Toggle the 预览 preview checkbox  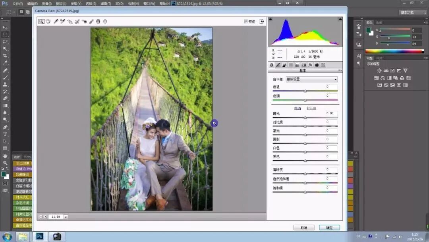point(246,21)
